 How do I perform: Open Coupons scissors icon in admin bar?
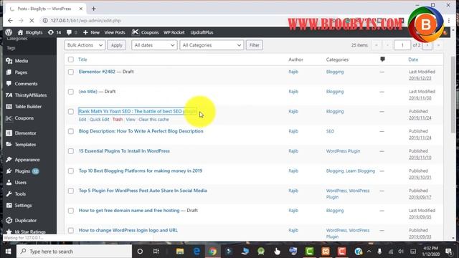pyautogui.click(x=135, y=32)
